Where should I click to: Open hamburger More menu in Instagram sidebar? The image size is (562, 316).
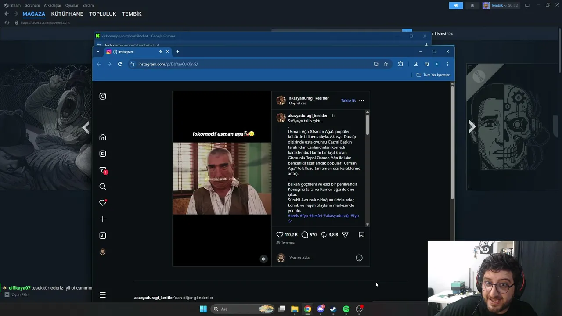pyautogui.click(x=103, y=295)
